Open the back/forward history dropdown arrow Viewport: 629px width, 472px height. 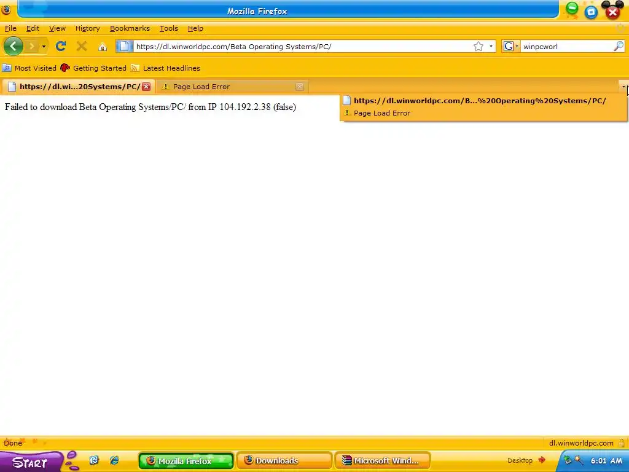pyautogui.click(x=44, y=47)
